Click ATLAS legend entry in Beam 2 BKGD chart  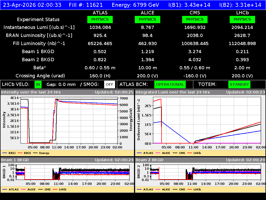(x=145, y=190)
